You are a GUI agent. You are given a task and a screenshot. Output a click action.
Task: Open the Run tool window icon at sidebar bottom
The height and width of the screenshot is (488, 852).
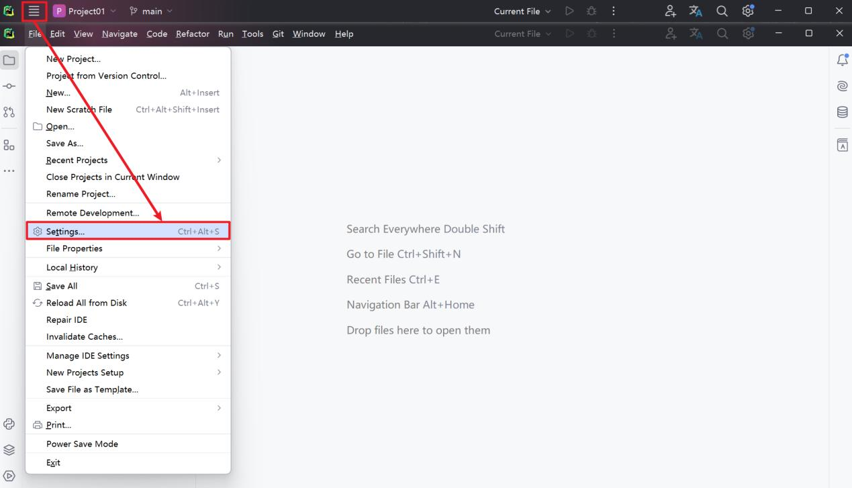9,475
